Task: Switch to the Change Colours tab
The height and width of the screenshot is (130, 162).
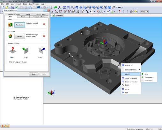Action: pos(41,14)
